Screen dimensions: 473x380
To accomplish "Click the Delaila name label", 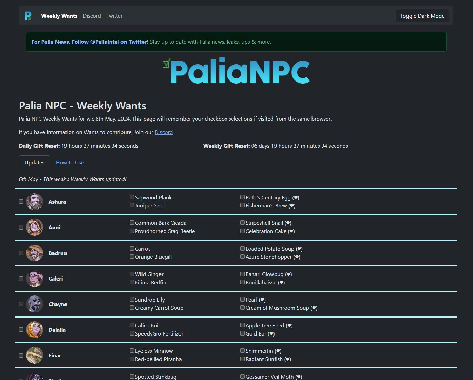I will click(x=57, y=330).
